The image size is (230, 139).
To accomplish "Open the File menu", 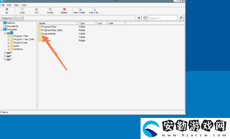I will 3,5.
